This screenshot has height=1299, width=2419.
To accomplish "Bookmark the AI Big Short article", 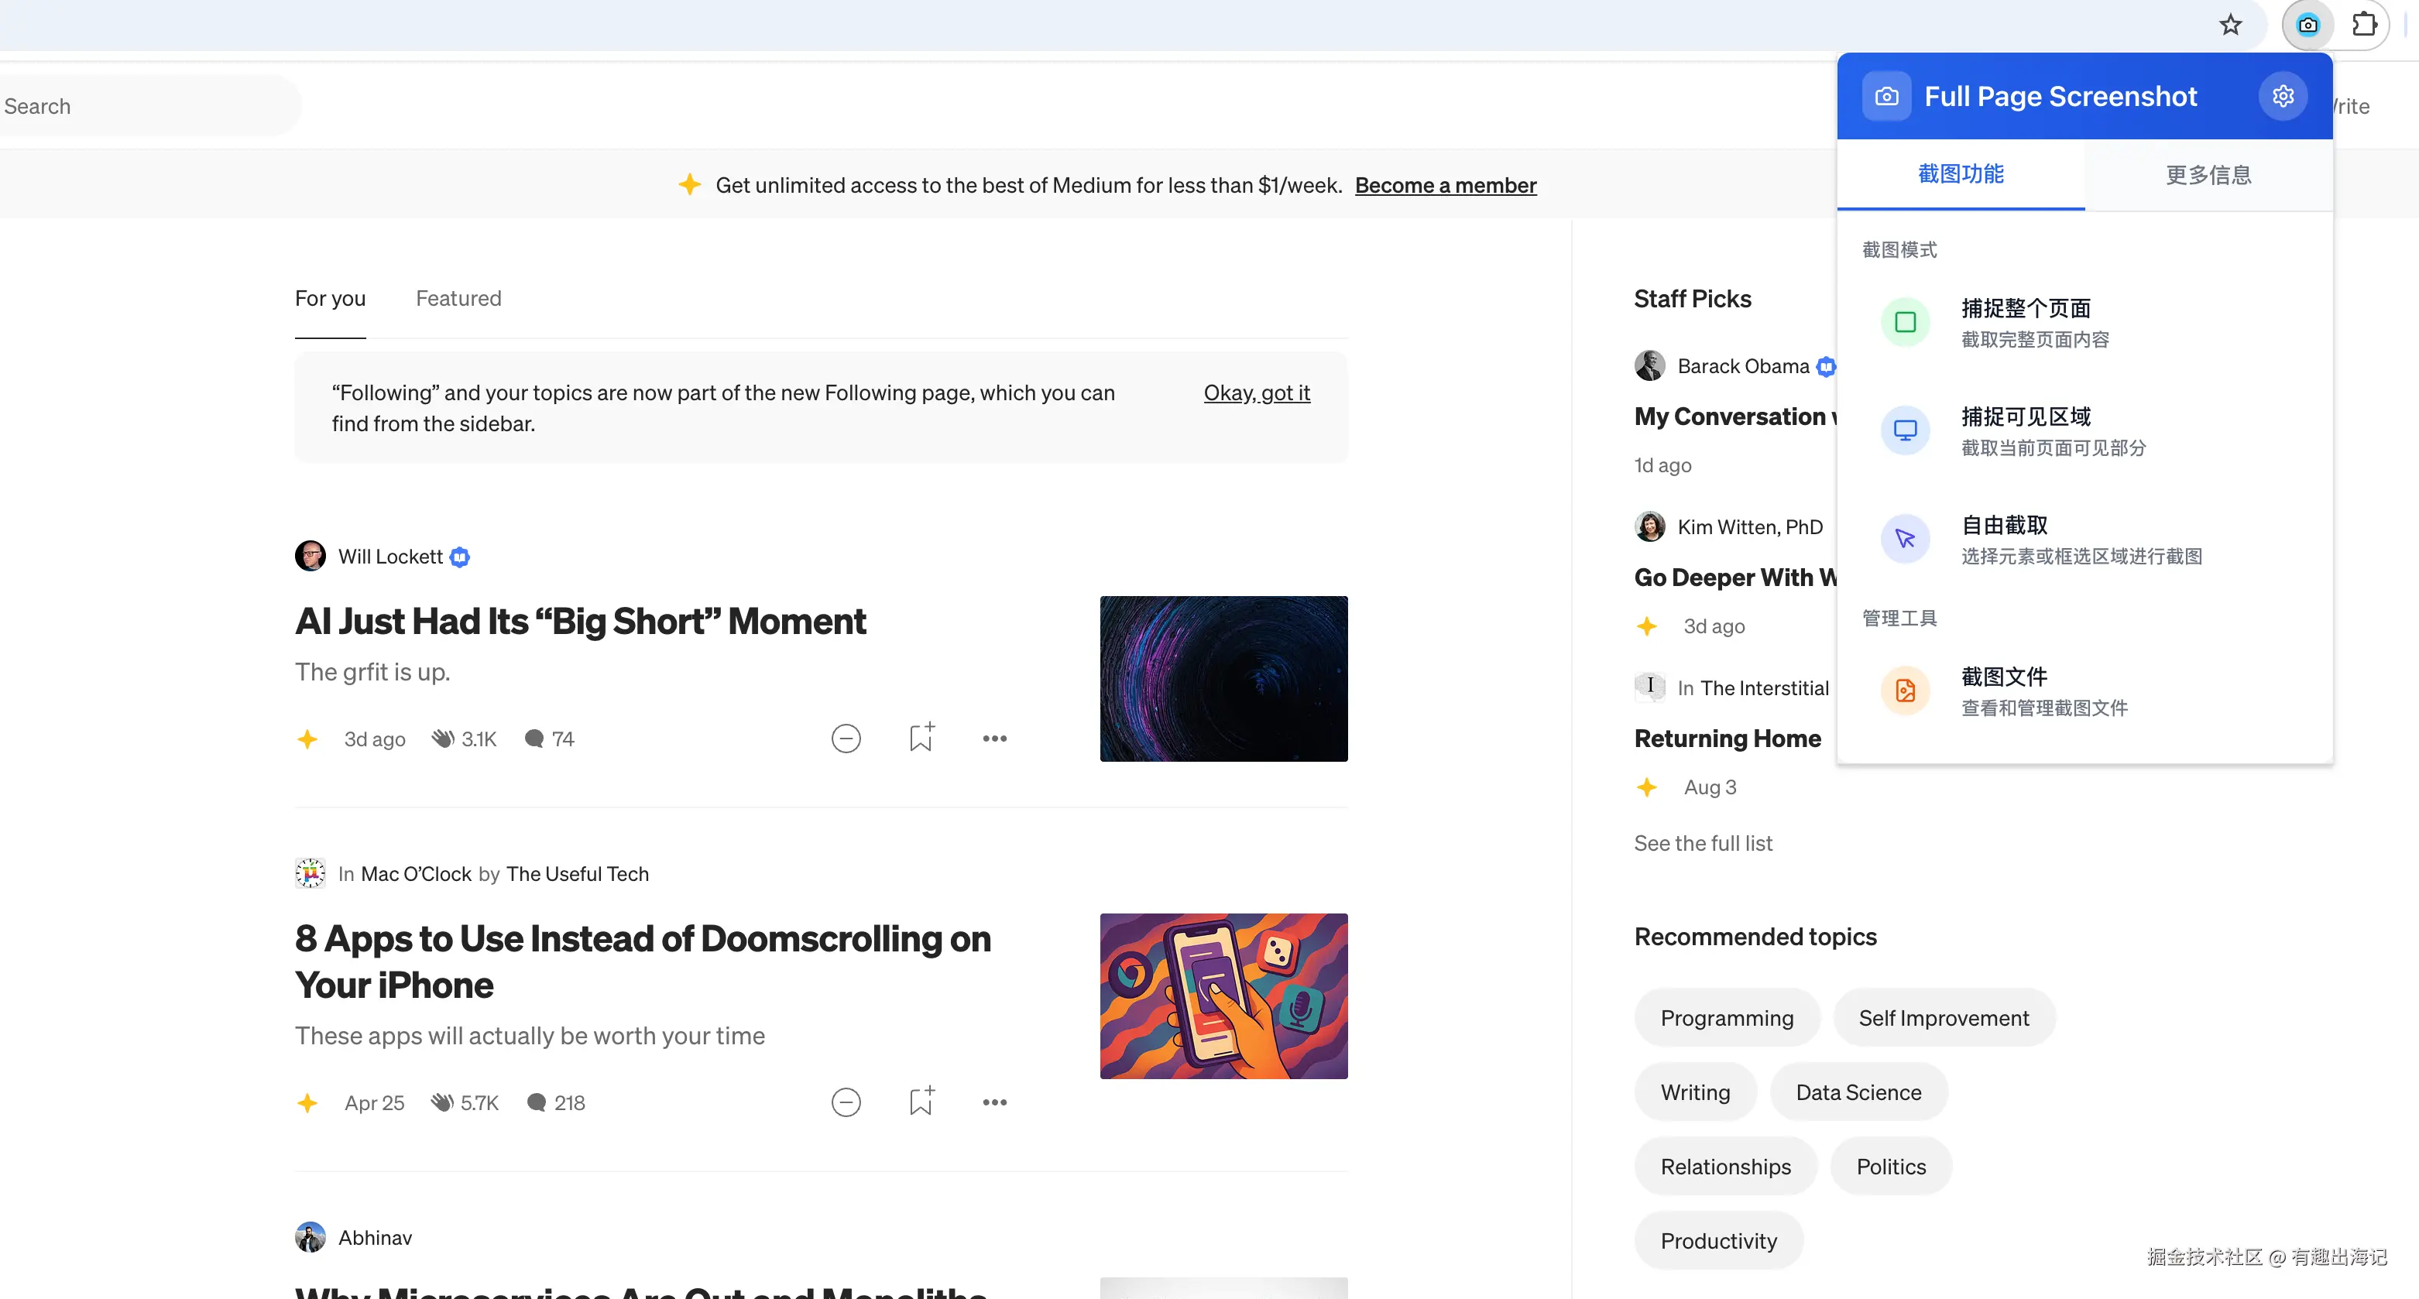I will pyautogui.click(x=921, y=738).
